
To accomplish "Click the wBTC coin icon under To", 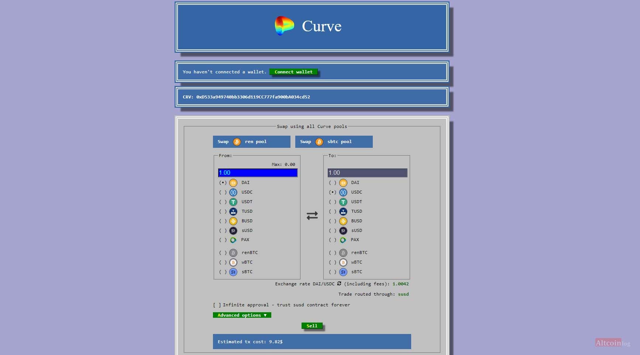I will [343, 262].
